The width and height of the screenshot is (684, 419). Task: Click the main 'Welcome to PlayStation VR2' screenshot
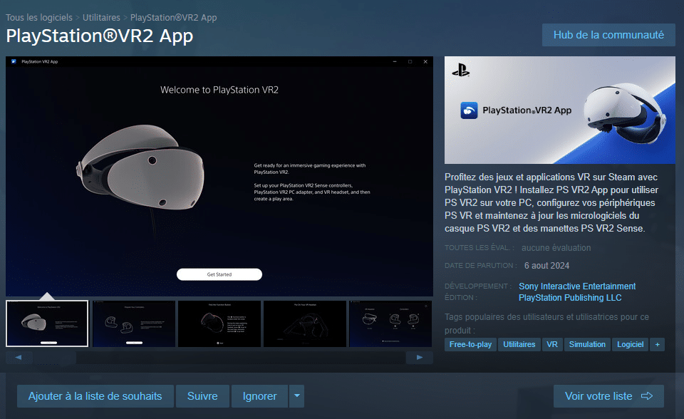(219, 176)
